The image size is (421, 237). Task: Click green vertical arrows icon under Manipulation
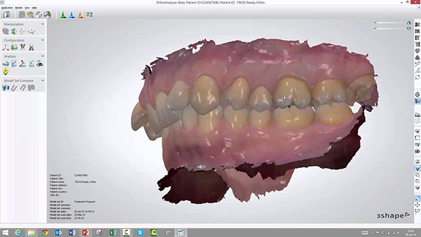pyautogui.click(x=14, y=32)
